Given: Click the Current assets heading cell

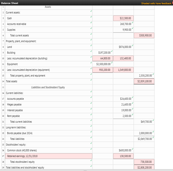Looking at the screenshot, I should [49, 12].
